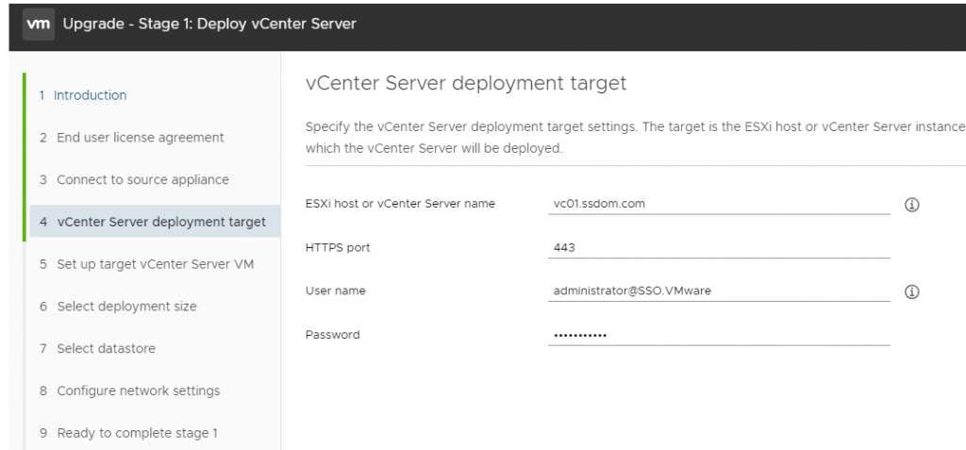The image size is (966, 450).
Task: Click the 'vCenter Server deployment target' page heading
Action: pos(466,83)
